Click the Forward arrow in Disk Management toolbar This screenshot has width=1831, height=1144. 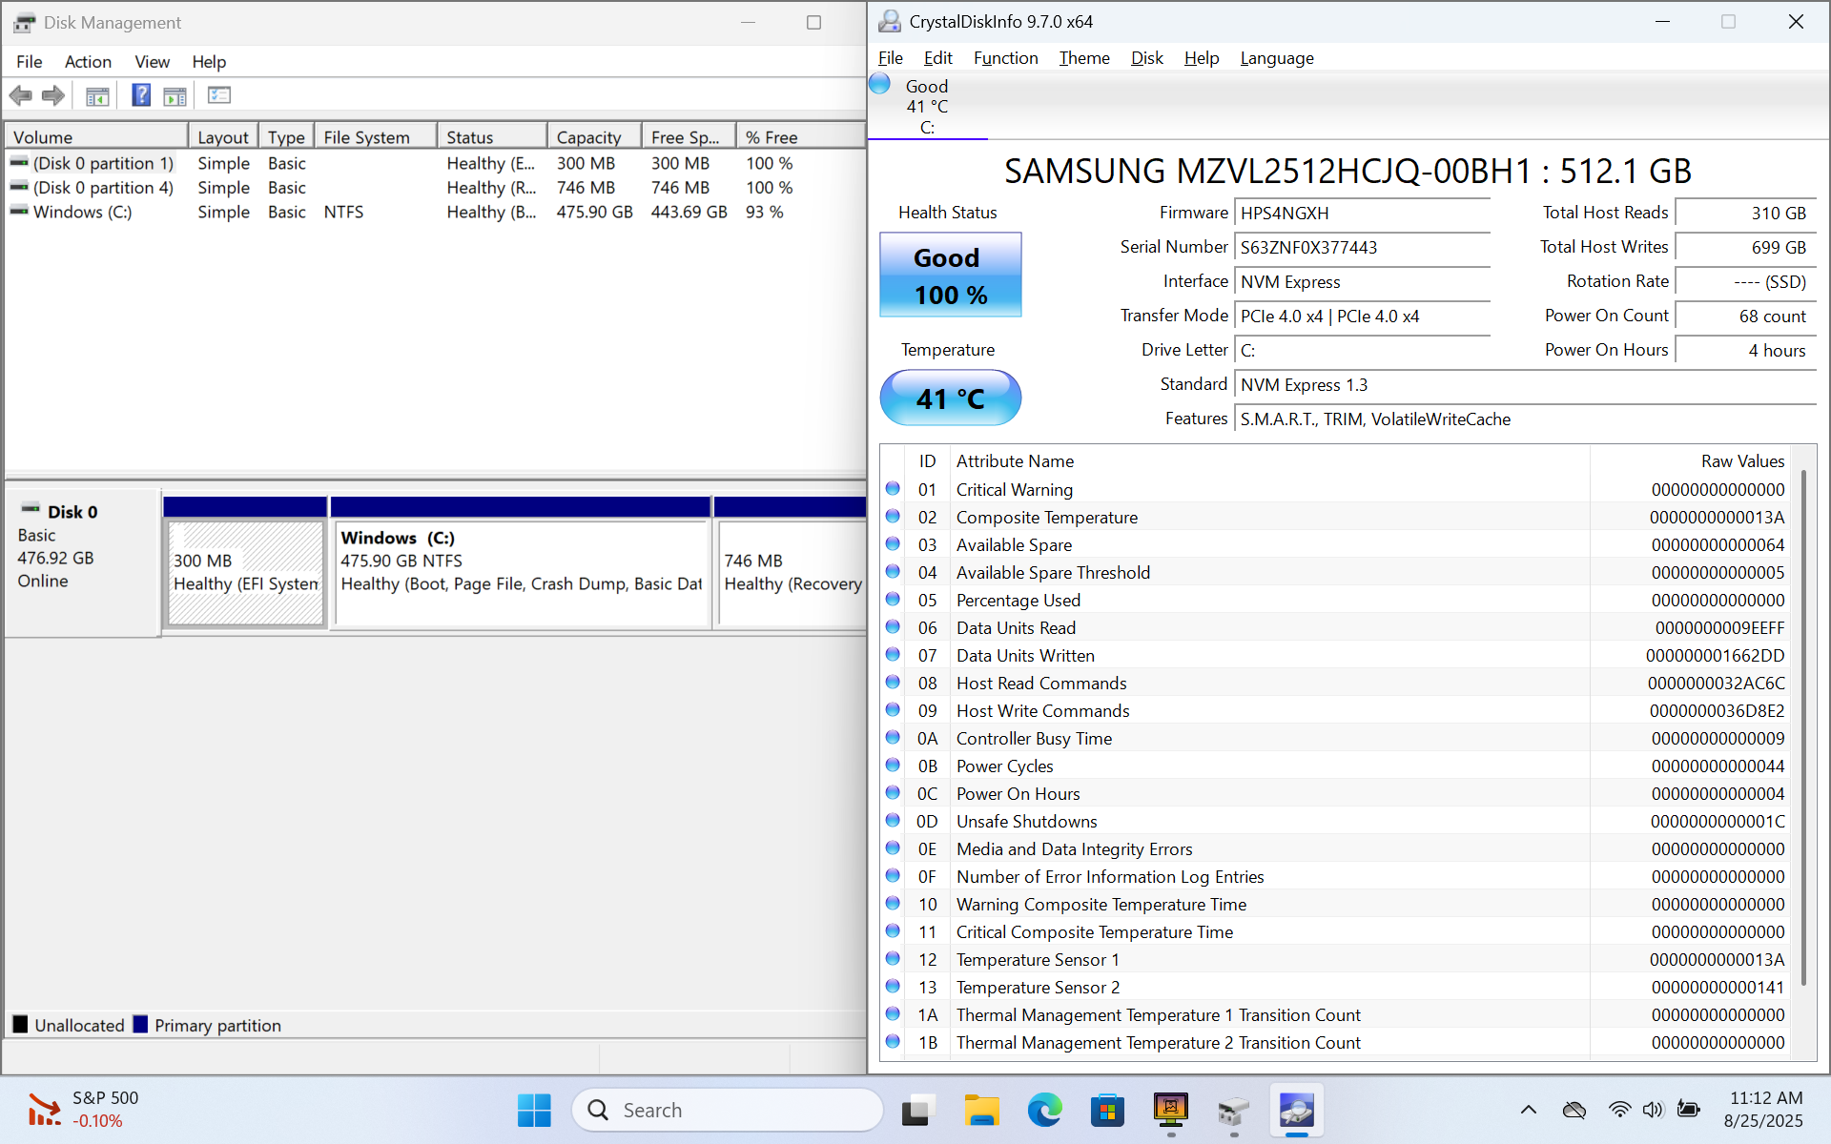[x=53, y=95]
